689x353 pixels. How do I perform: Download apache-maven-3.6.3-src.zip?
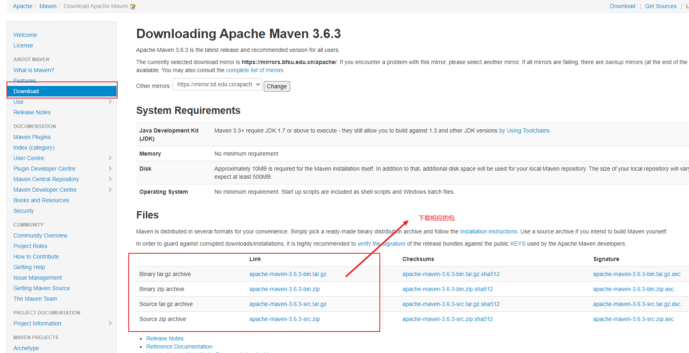point(285,319)
